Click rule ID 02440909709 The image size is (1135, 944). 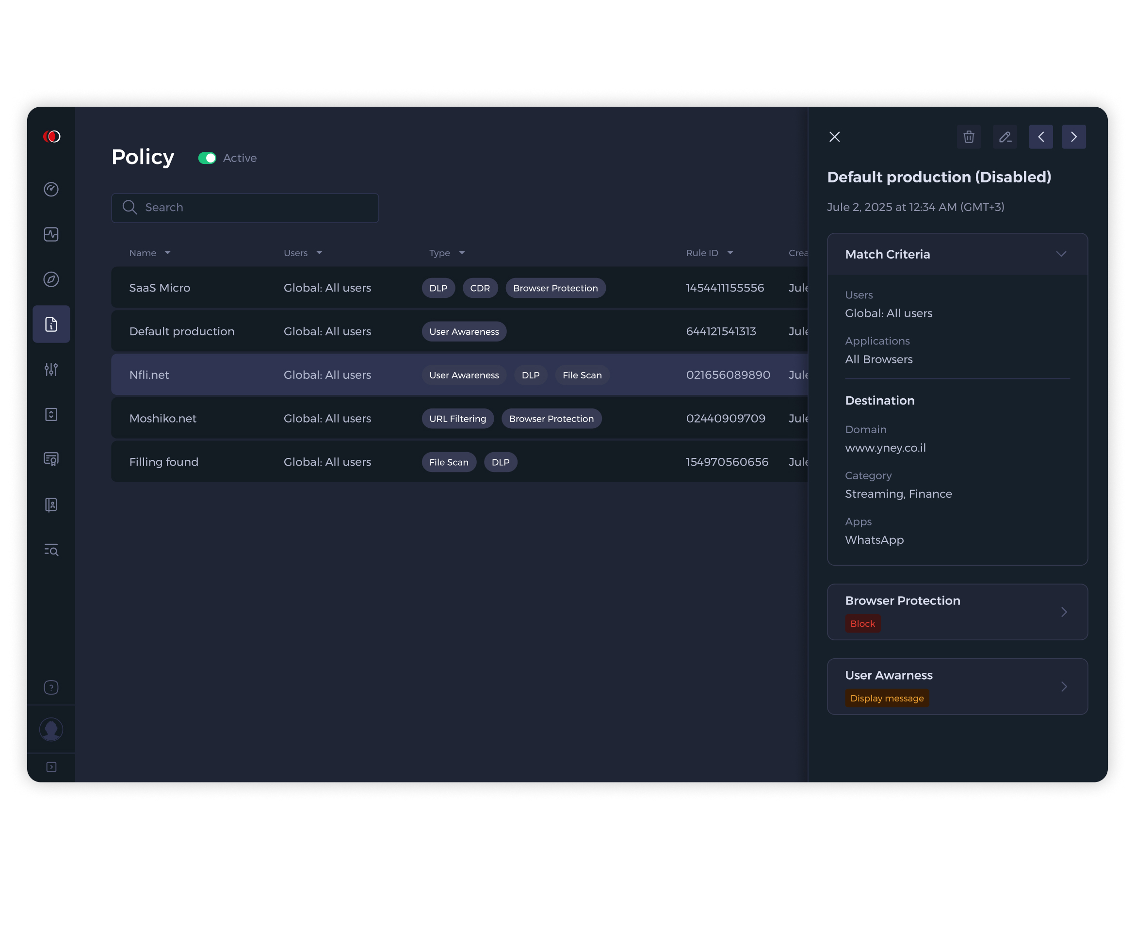725,419
